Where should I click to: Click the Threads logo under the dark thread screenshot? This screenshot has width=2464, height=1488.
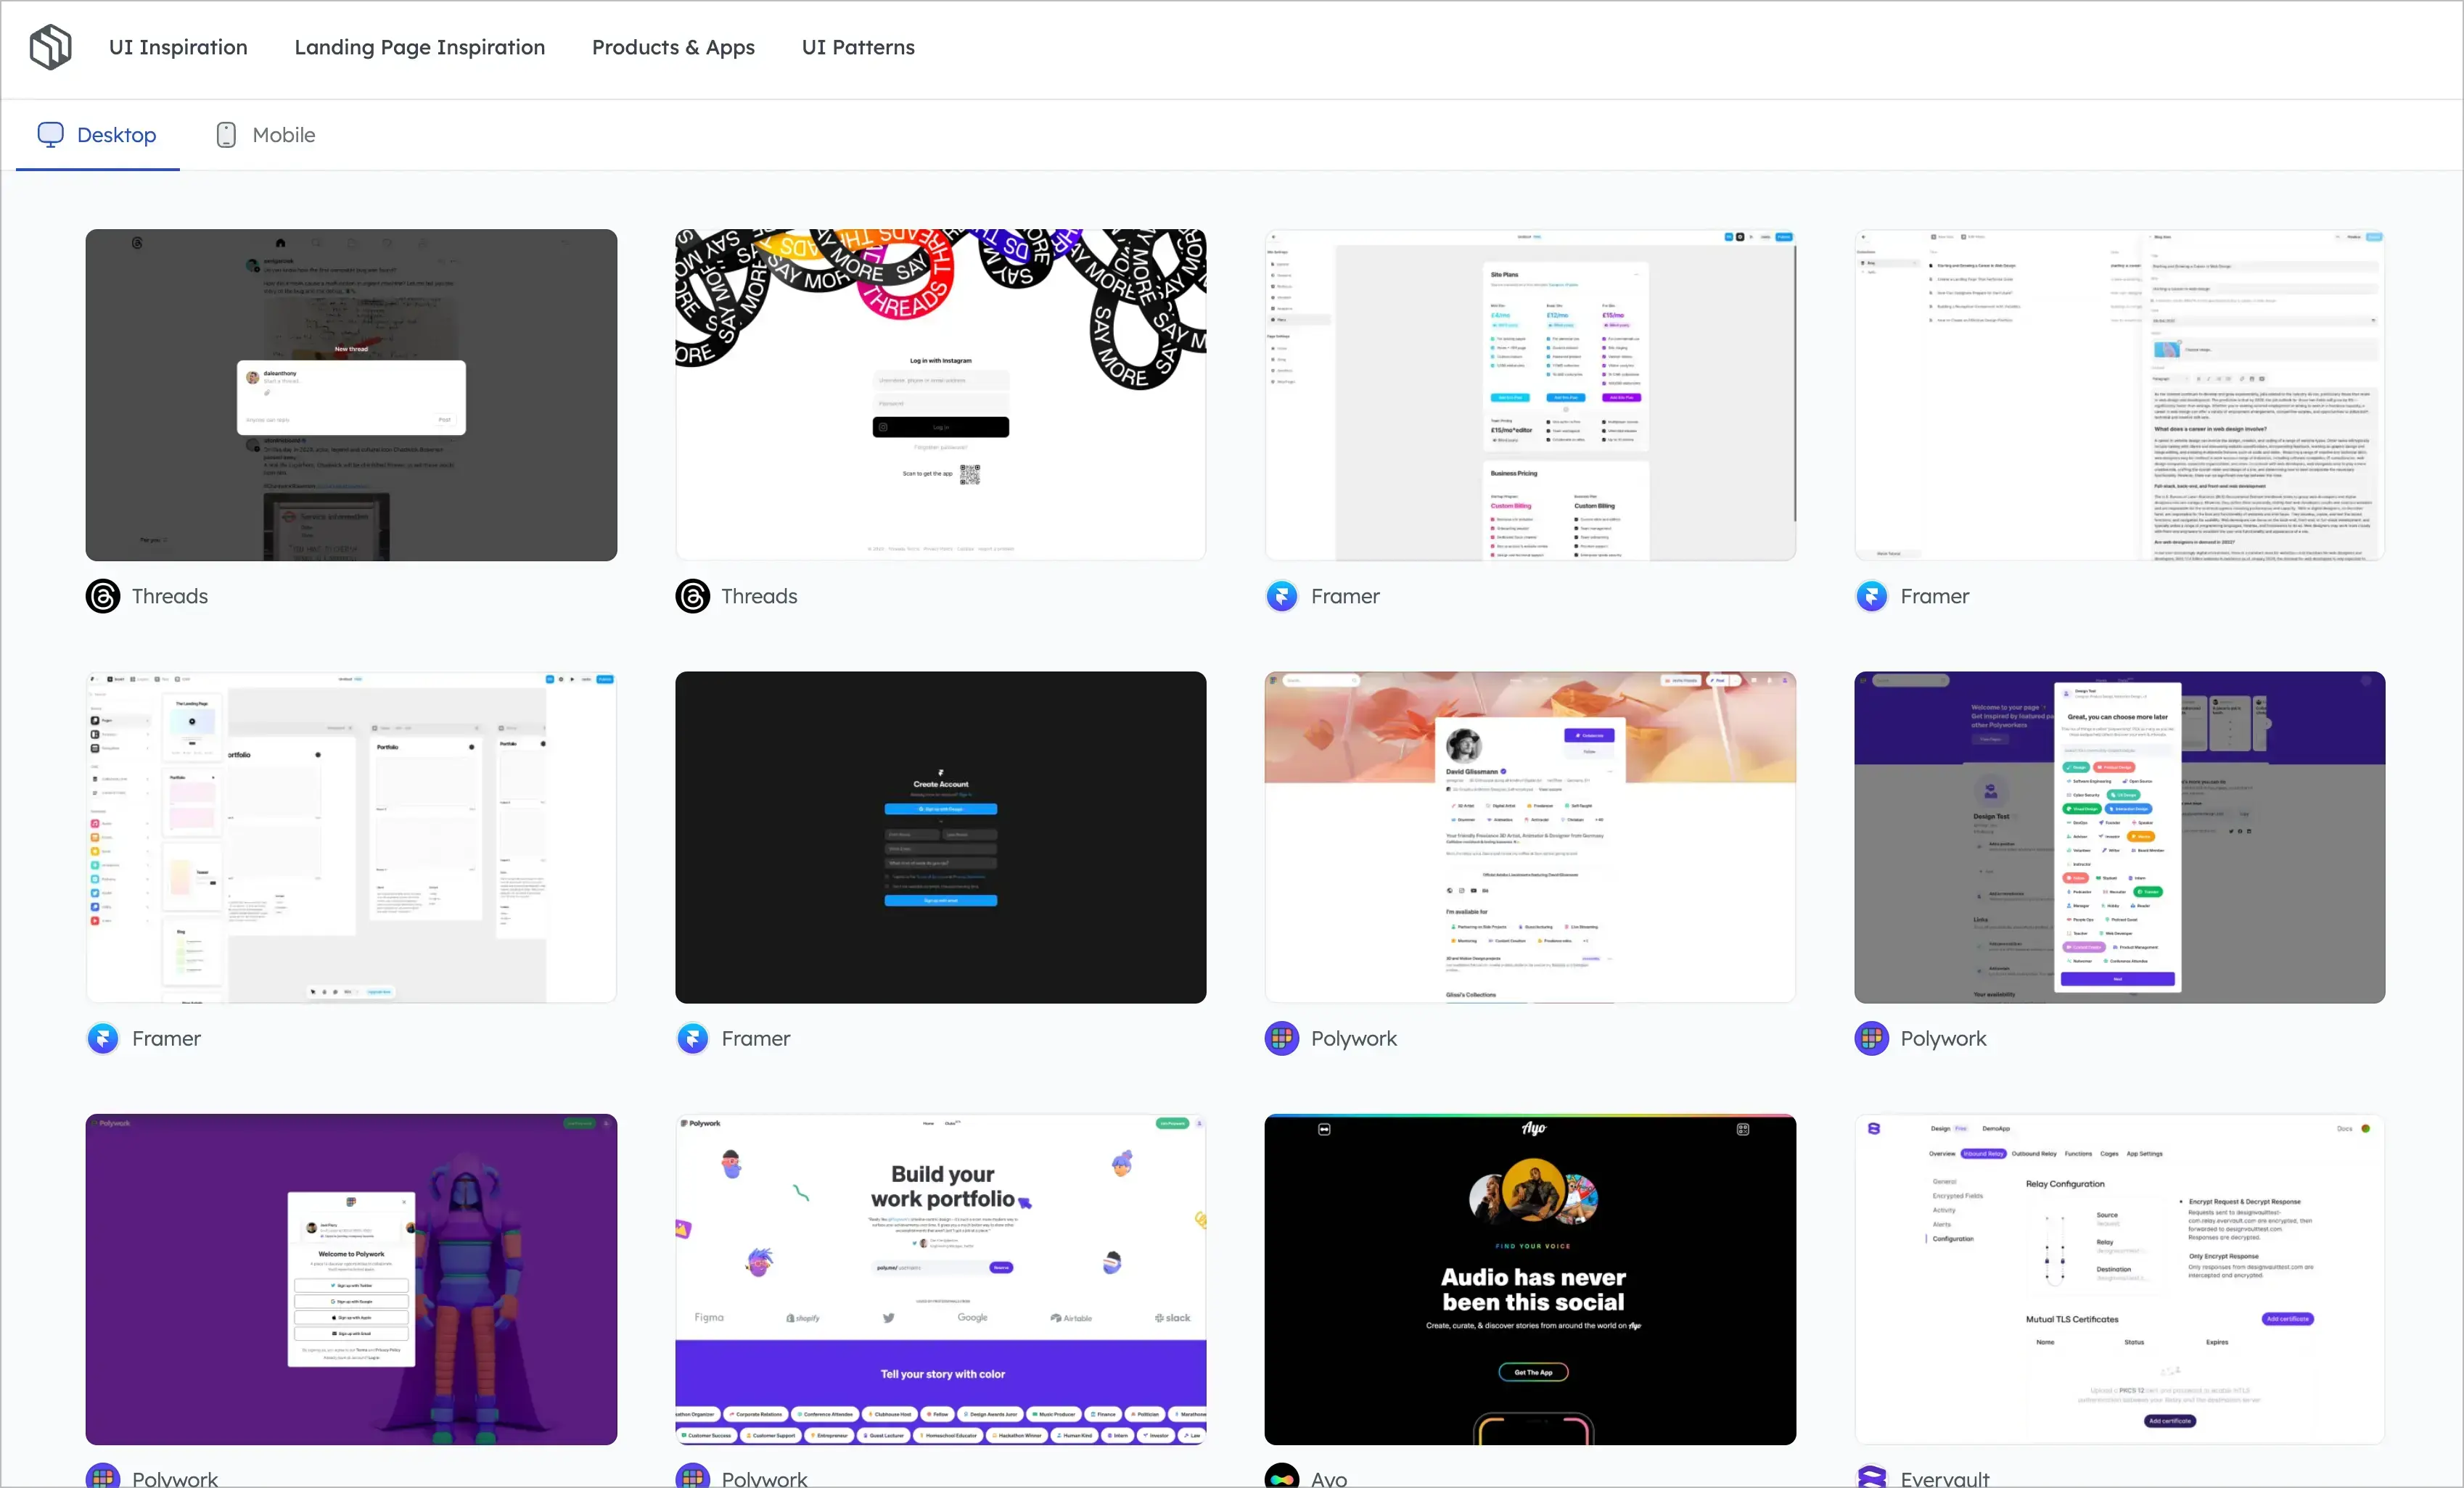[103, 597]
